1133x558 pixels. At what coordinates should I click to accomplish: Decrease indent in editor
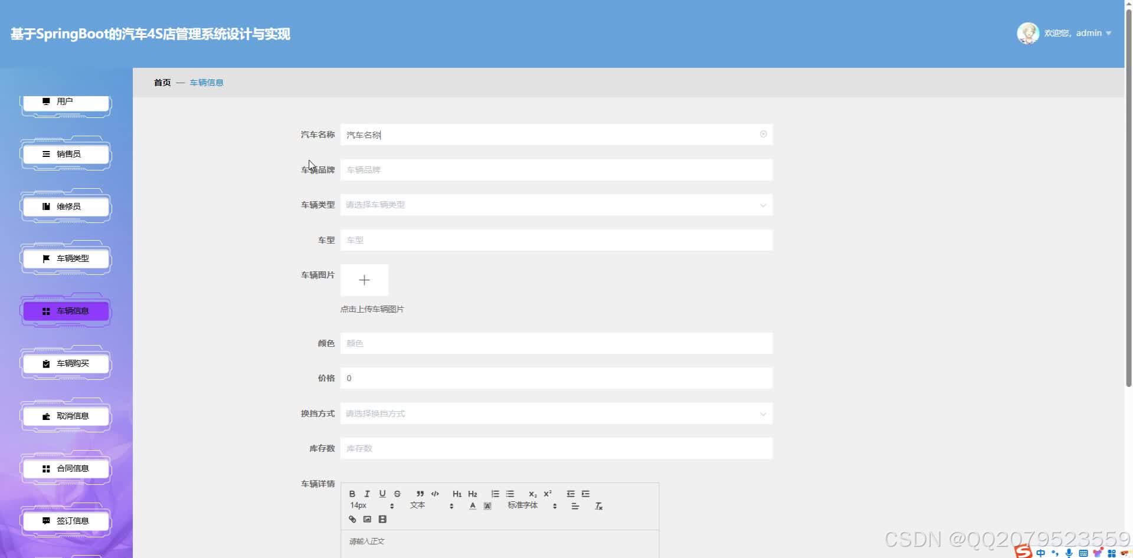click(571, 494)
